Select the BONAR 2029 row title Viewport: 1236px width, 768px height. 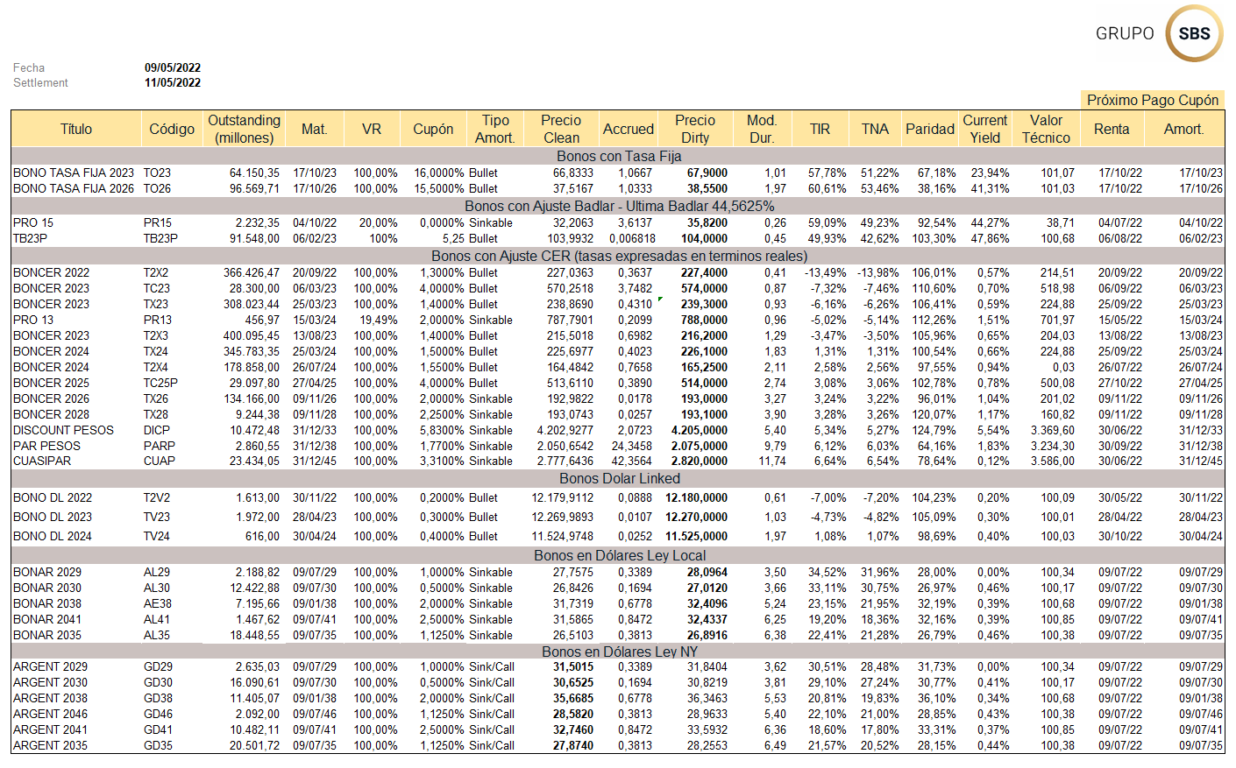[47, 572]
